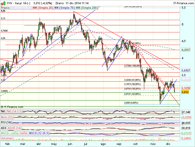
Task: Click the ADXR (14) indicator label
Action: click(14, 128)
